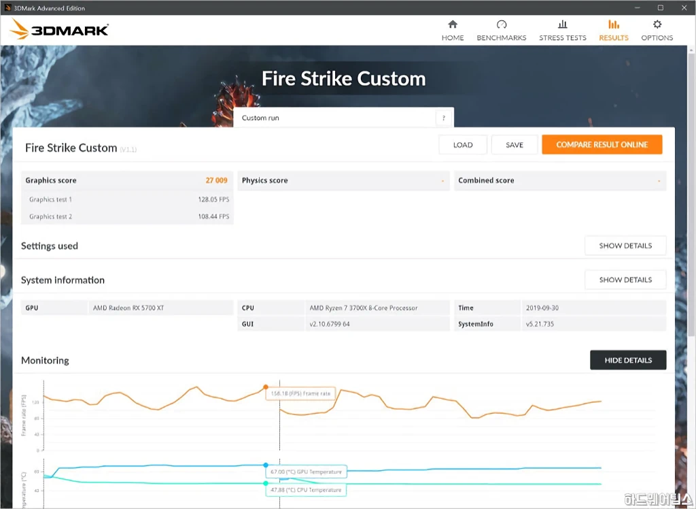Screen dimensions: 696x509
Task: Click the Graphics test 1 row
Action: pyautogui.click(x=127, y=199)
